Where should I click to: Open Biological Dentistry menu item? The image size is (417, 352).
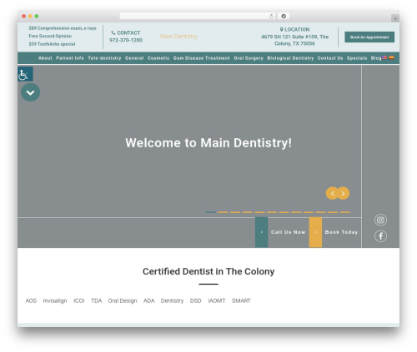coord(290,58)
